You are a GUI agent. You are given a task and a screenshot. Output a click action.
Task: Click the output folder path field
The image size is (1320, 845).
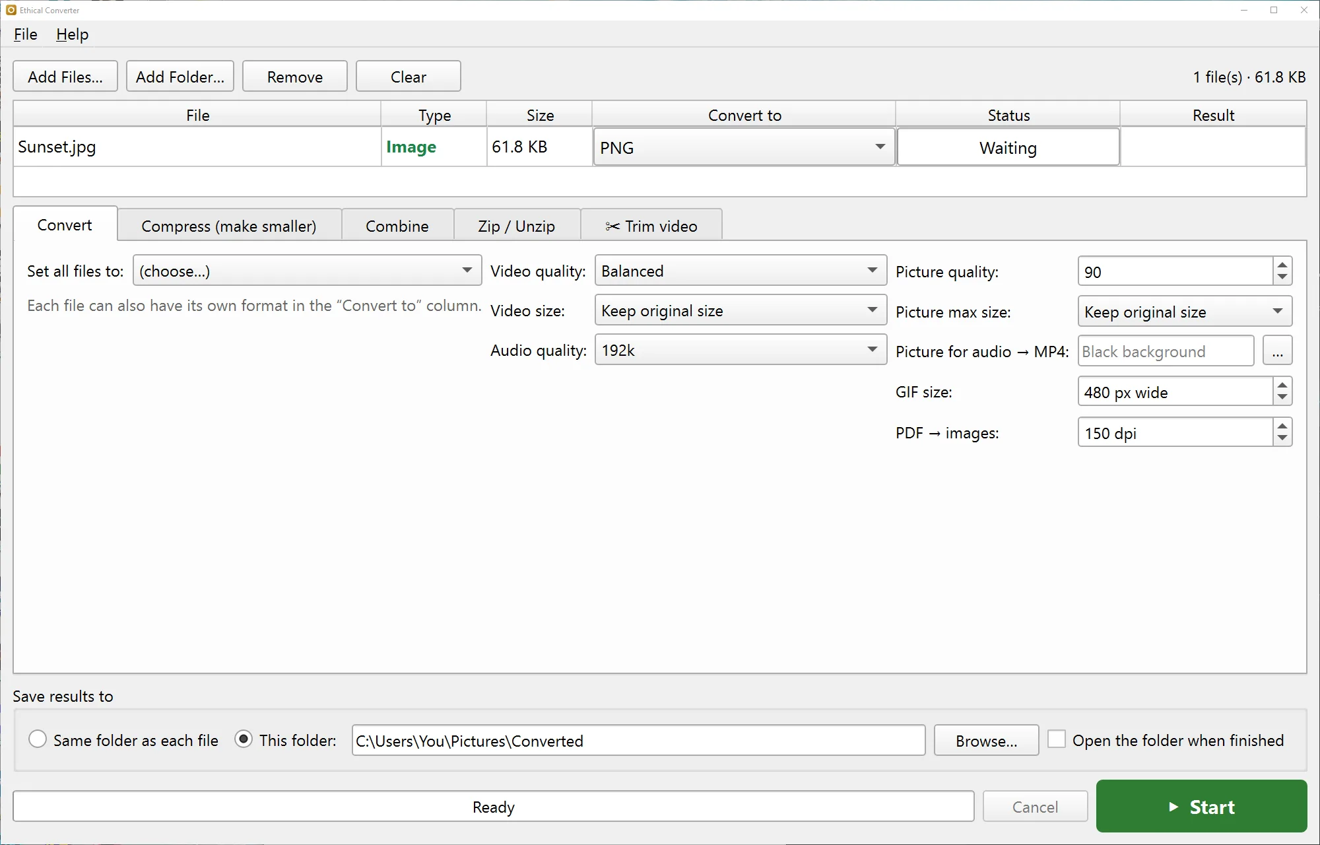point(638,741)
